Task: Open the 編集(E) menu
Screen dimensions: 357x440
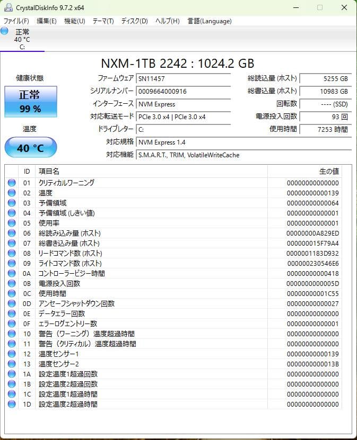Action: point(46,21)
